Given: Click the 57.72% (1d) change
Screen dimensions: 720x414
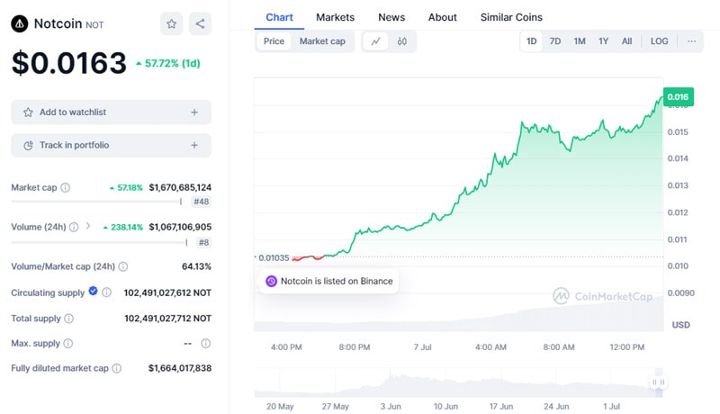Looking at the screenshot, I should click(x=168, y=63).
